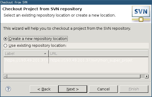Click the Next > button
This screenshot has width=152, height=97.
(73, 89)
